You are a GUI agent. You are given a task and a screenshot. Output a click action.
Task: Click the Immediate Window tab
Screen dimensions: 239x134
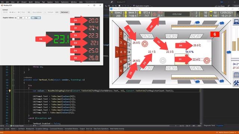(71, 129)
